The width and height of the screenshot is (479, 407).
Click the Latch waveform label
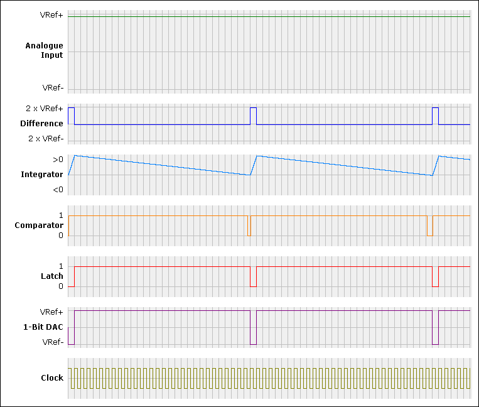point(52,276)
